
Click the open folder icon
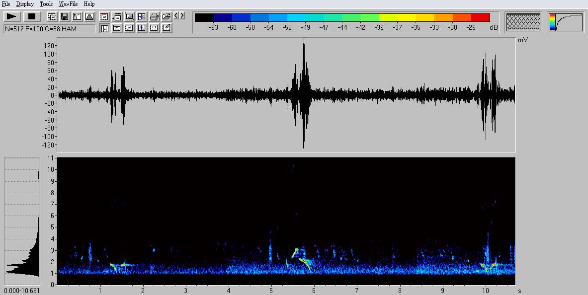167,17
